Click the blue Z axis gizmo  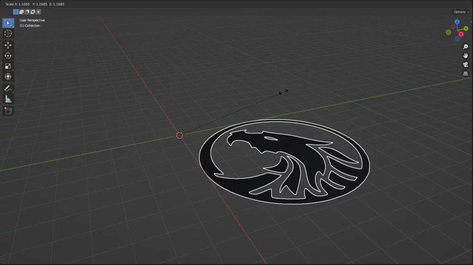(x=457, y=22)
